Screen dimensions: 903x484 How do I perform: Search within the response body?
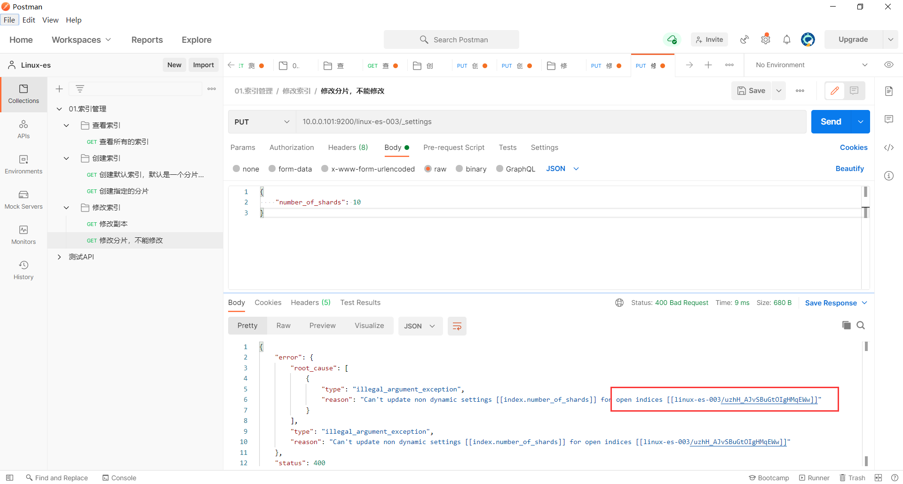coord(861,325)
